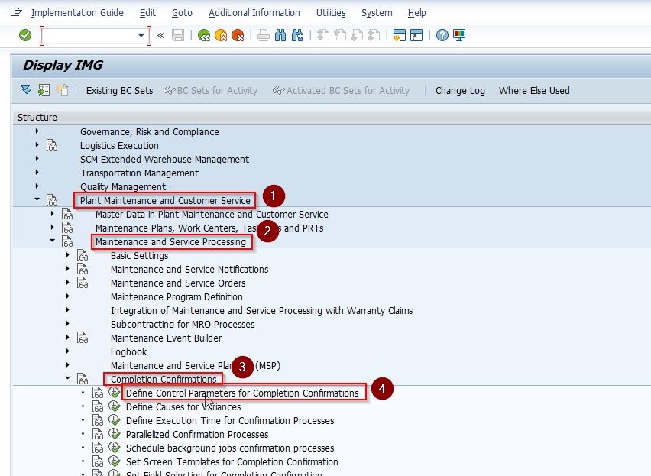Select Define Control Parameters for Completion Confirmations

(x=242, y=393)
